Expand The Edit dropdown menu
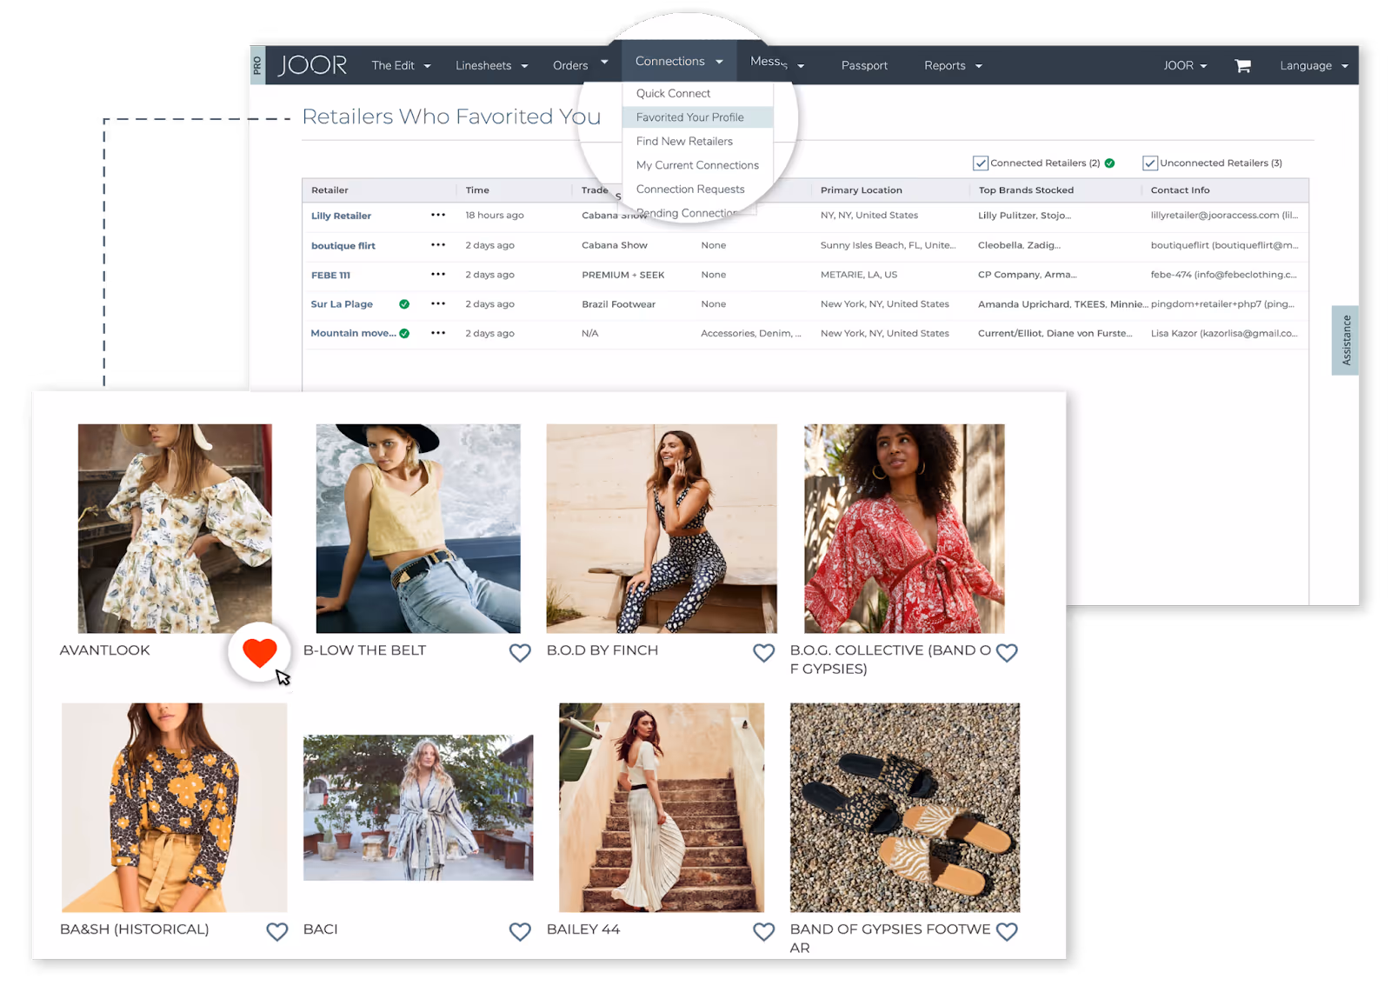The height and width of the screenshot is (992, 1391). tap(401, 66)
